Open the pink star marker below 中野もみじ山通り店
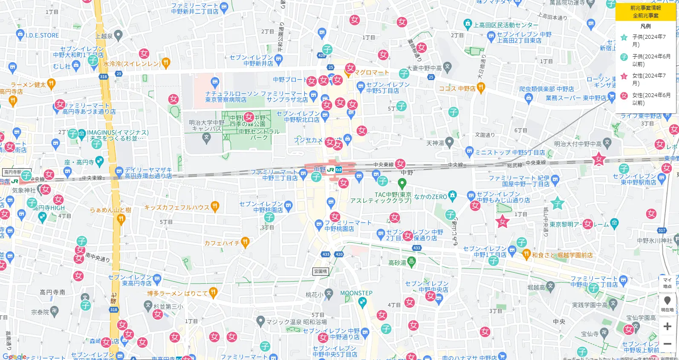679x360 pixels. [503, 222]
